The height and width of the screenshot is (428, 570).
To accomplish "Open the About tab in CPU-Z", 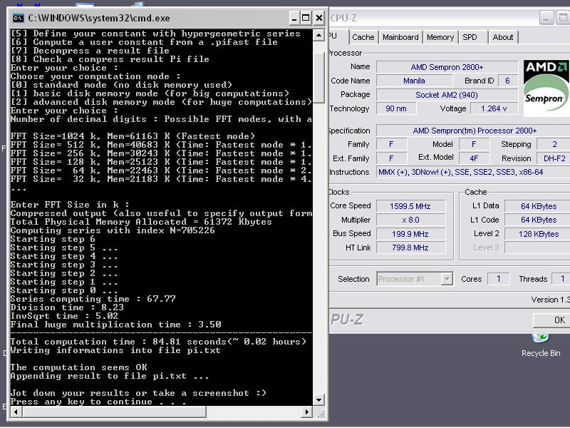I will [x=503, y=37].
